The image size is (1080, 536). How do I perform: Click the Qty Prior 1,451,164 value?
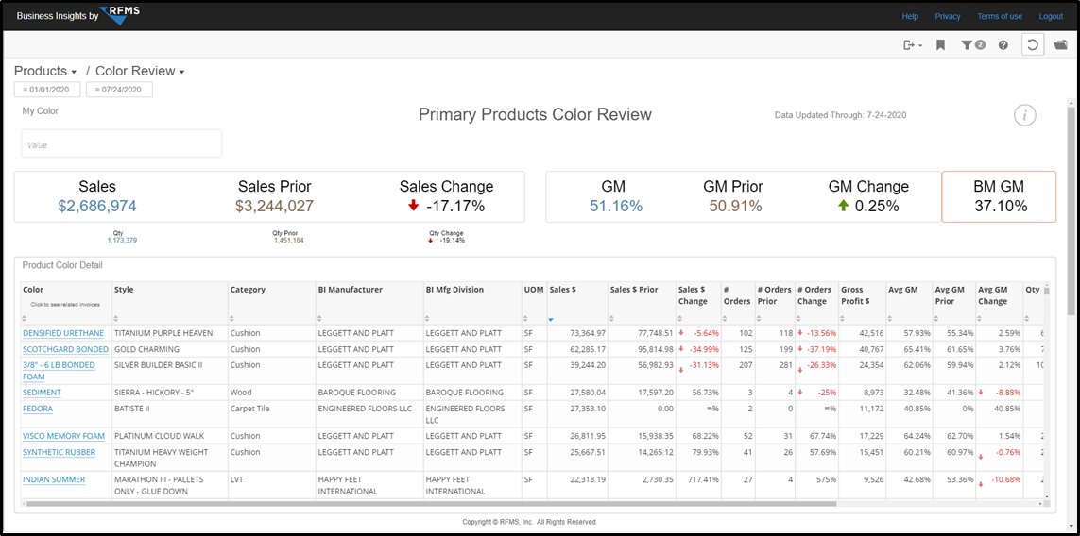click(288, 240)
